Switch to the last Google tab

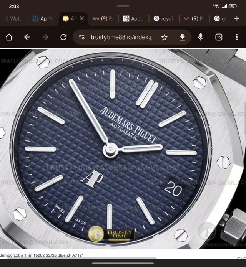[220, 18]
